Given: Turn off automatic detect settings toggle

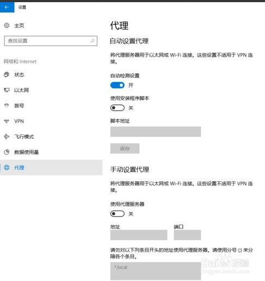Looking at the screenshot, I should point(118,85).
